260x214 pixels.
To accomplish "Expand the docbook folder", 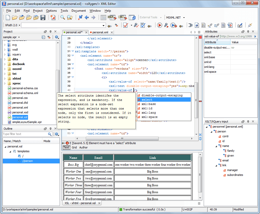I will coord(5,64).
